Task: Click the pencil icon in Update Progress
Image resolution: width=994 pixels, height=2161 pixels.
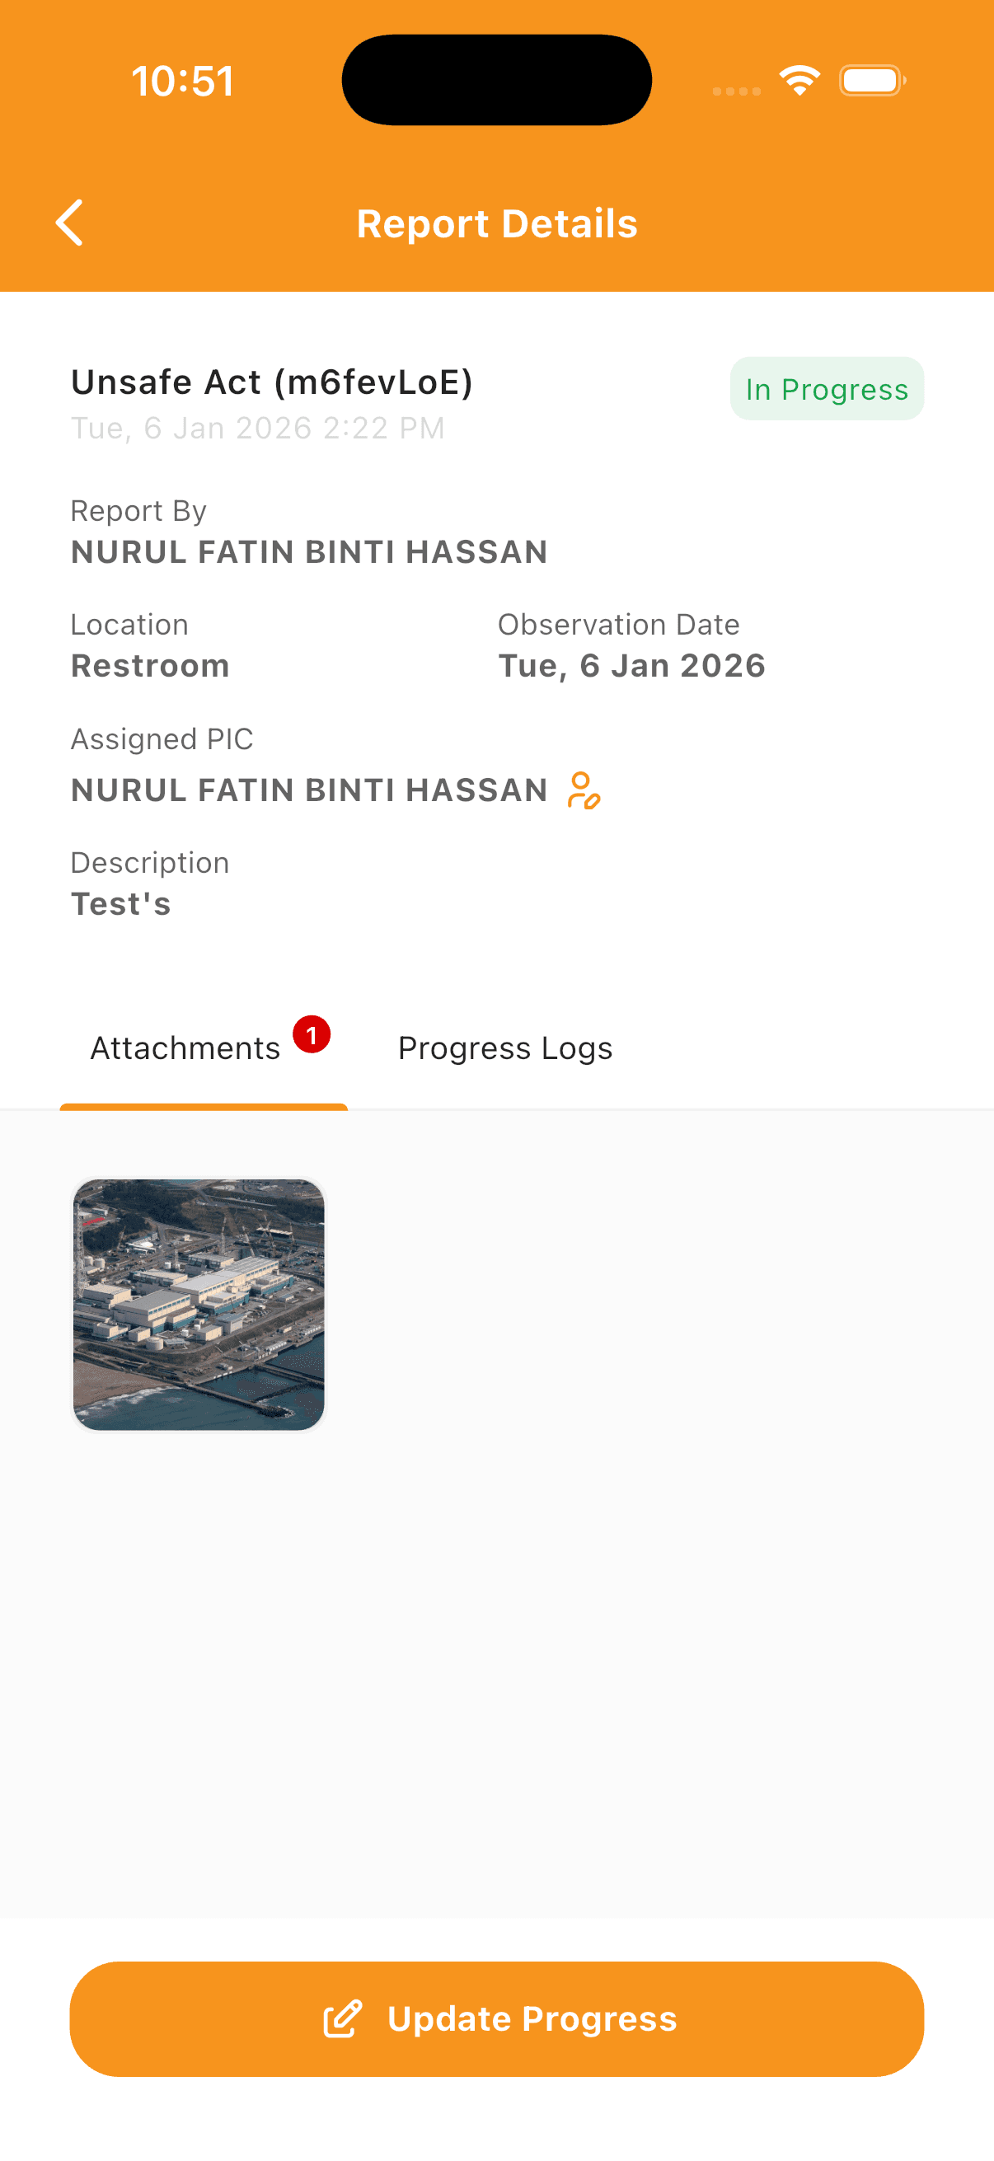Action: [x=343, y=2018]
